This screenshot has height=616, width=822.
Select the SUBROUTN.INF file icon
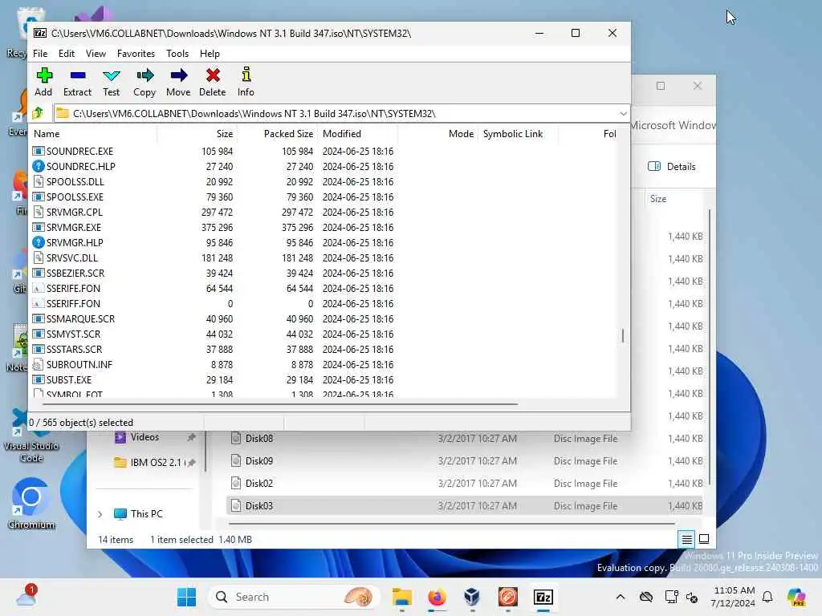click(38, 364)
